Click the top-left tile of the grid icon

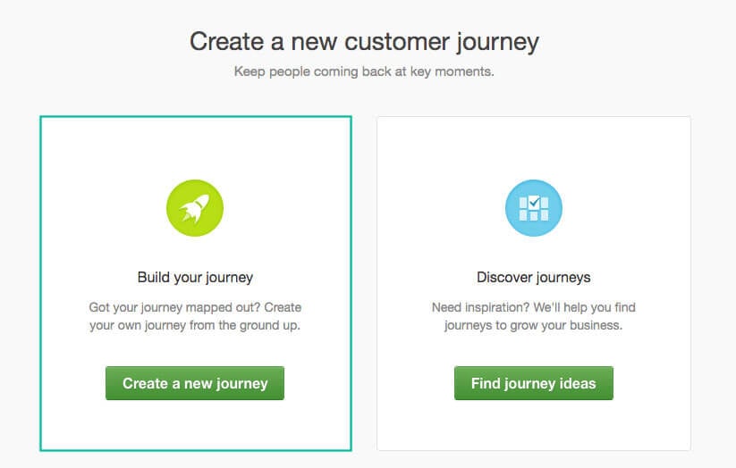click(x=523, y=203)
